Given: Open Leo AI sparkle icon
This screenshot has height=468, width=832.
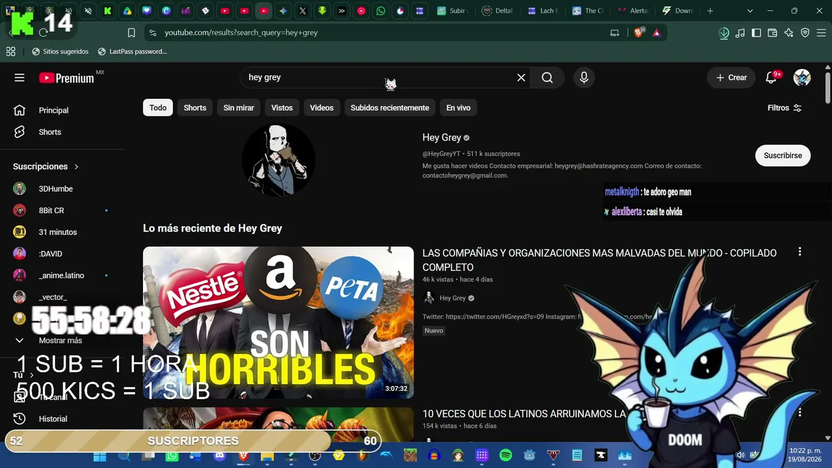Looking at the screenshot, I should [x=788, y=33].
